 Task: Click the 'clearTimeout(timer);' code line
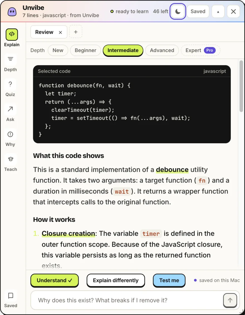[83, 110]
